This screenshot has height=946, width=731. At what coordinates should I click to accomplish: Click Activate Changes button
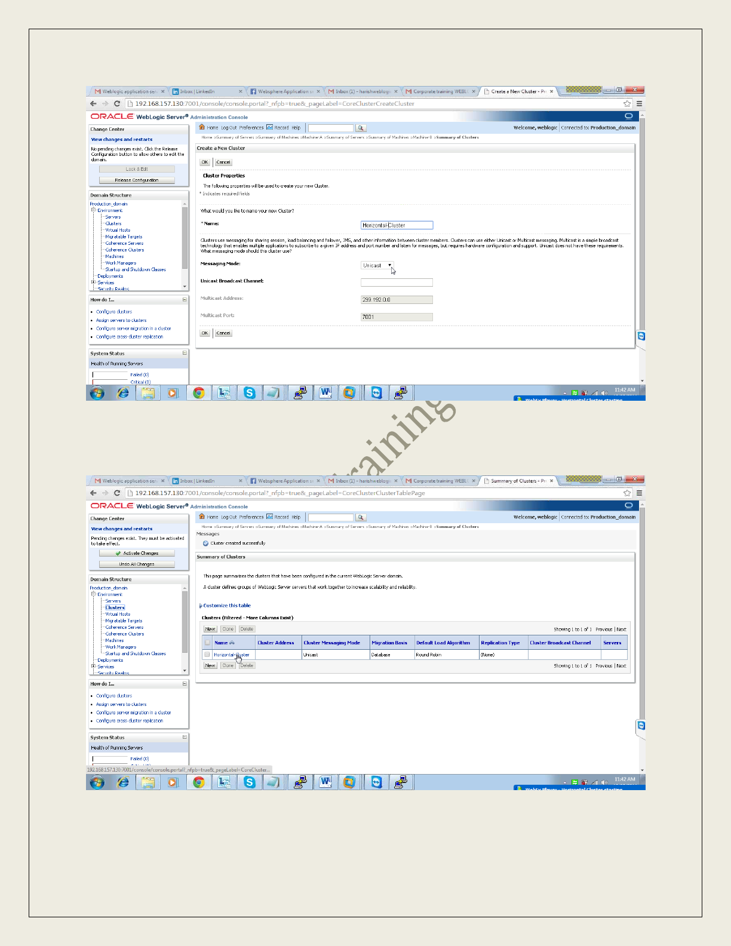coord(137,554)
